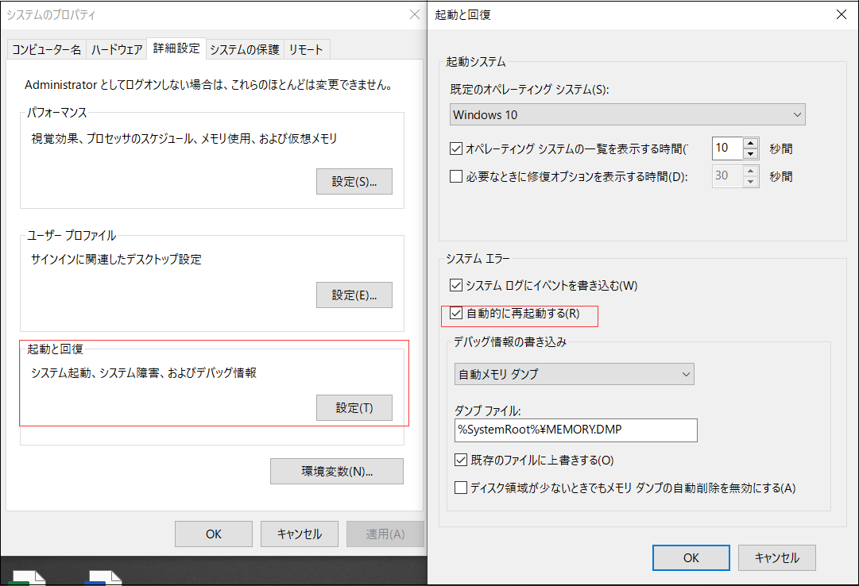Increase OS list display time with up arrow

pos(751,142)
